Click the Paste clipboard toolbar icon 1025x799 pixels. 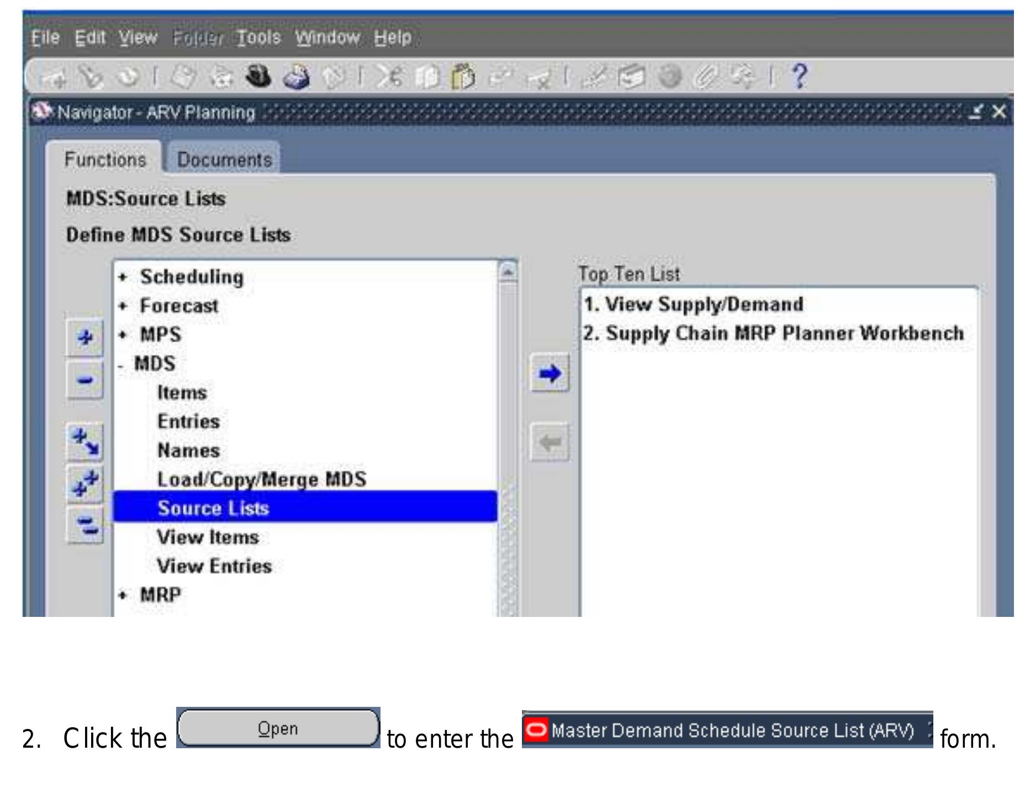click(463, 77)
